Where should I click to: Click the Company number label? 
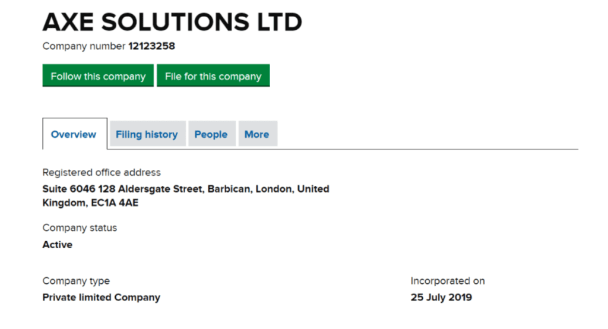[x=84, y=46]
